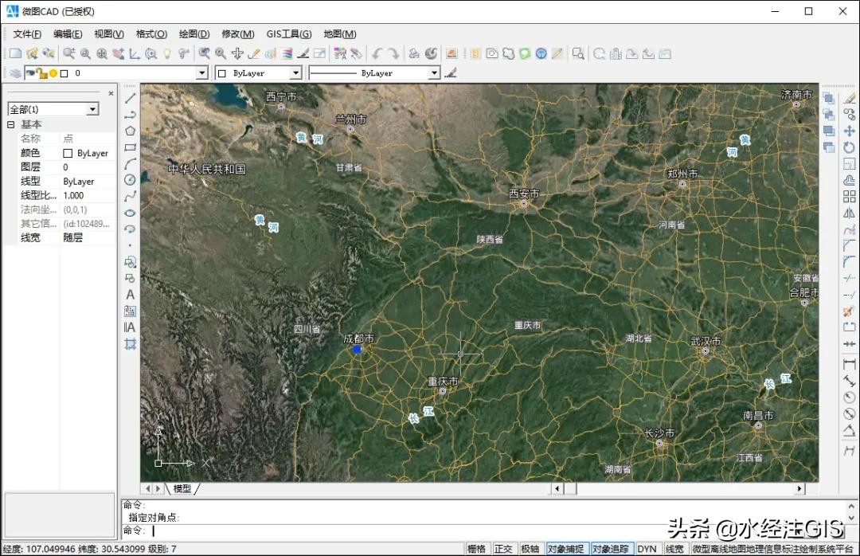The width and height of the screenshot is (860, 556).
Task: Click the New file icon
Action: 15,54
